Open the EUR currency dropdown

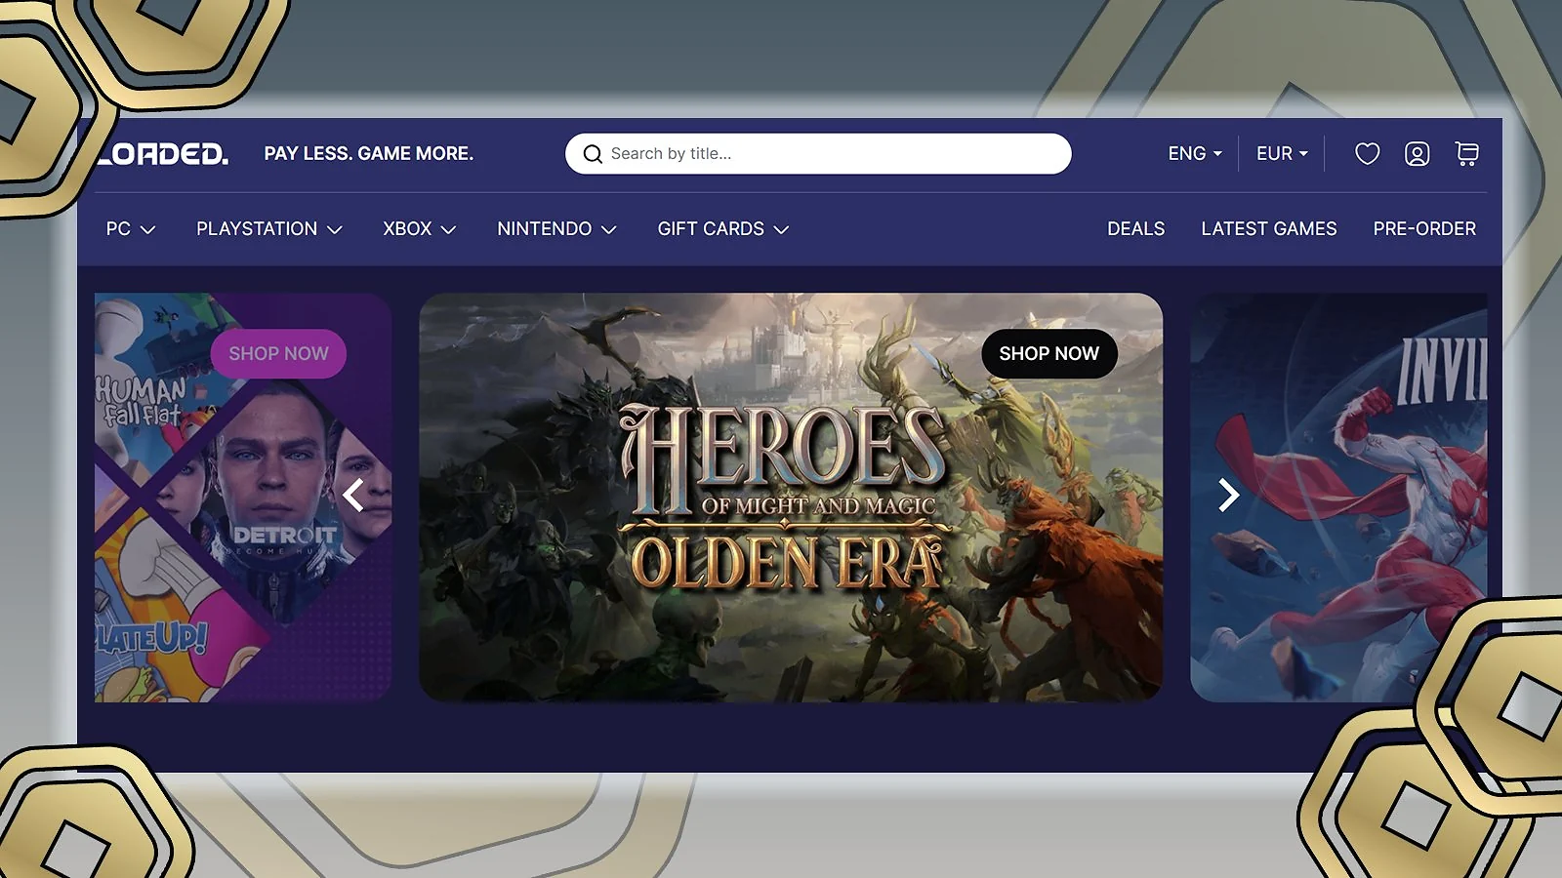point(1282,154)
